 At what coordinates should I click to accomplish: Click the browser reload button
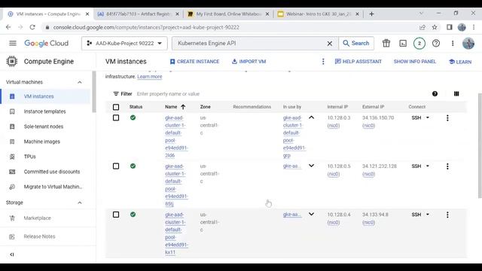pos(32,27)
